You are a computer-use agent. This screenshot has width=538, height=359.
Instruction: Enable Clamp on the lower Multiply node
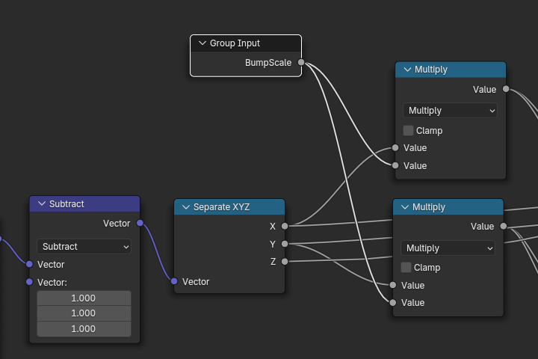tap(406, 268)
